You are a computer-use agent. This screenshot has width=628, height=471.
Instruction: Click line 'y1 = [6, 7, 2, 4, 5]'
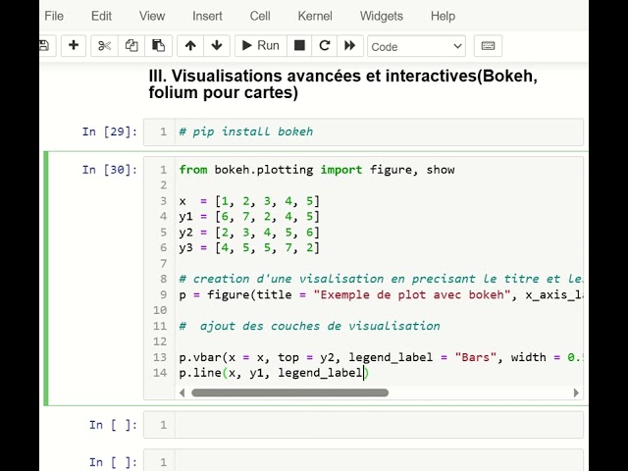pos(249,217)
